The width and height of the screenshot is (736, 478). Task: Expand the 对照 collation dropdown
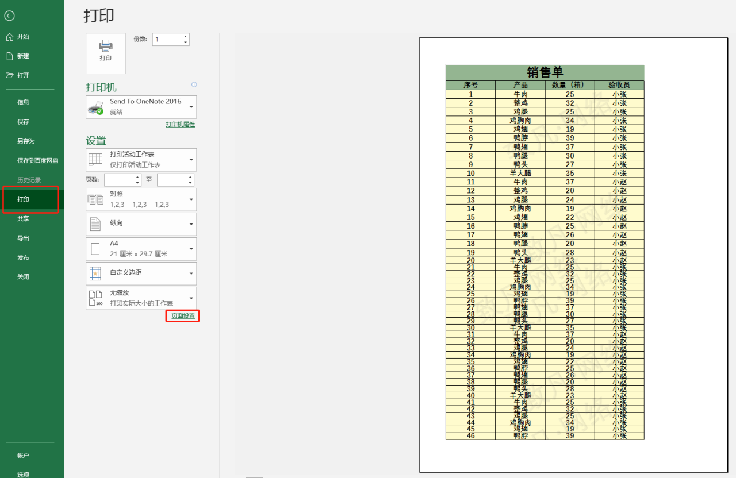(191, 199)
